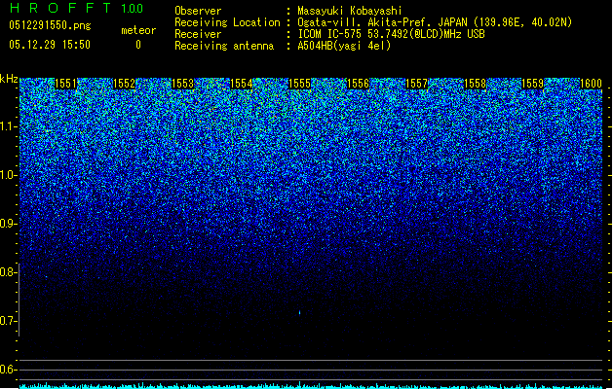613x389 pixels.
Task: Click the kHz axis unit label
Action: pos(9,79)
